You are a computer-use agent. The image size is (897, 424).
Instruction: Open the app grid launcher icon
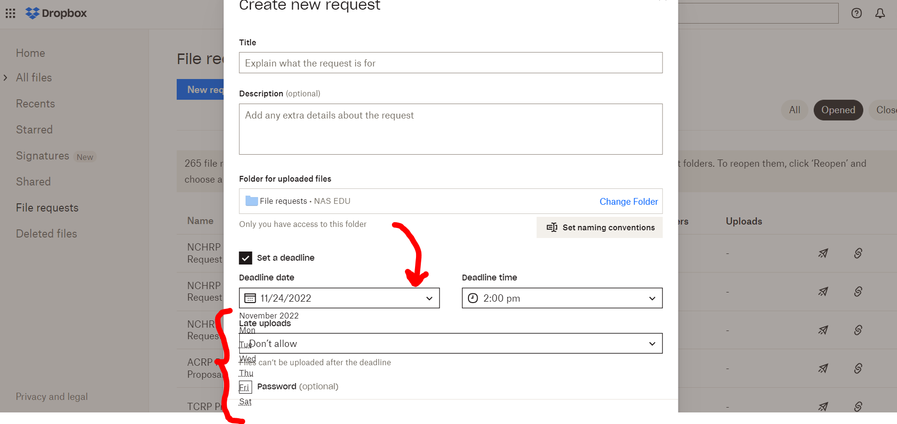(x=11, y=13)
